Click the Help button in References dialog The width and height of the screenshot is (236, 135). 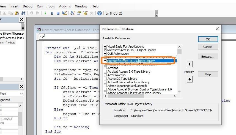(x=208, y=74)
